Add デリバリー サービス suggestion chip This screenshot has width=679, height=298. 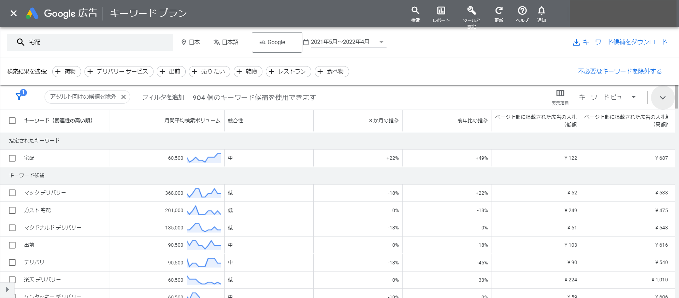(119, 71)
